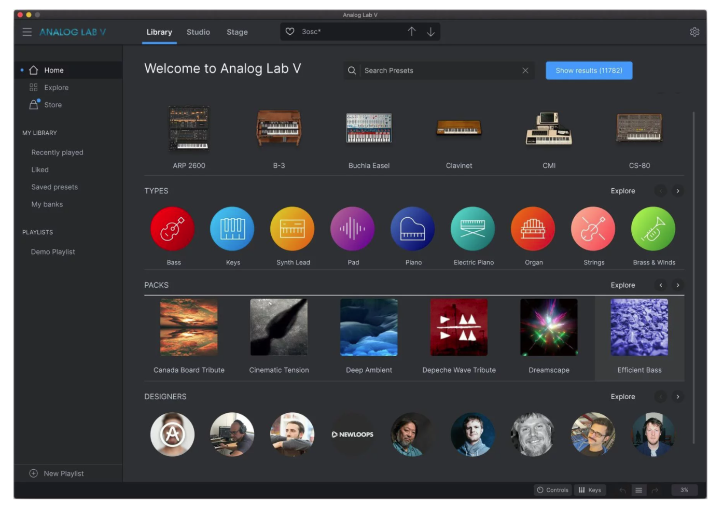Image resolution: width=723 pixels, height=505 pixels.
Task: Switch to the Library tab
Action: pyautogui.click(x=159, y=32)
